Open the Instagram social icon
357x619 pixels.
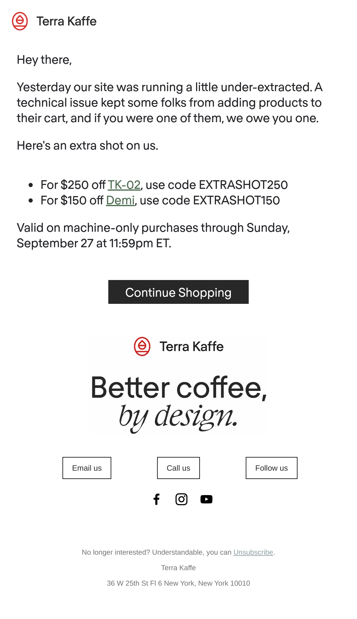click(181, 499)
